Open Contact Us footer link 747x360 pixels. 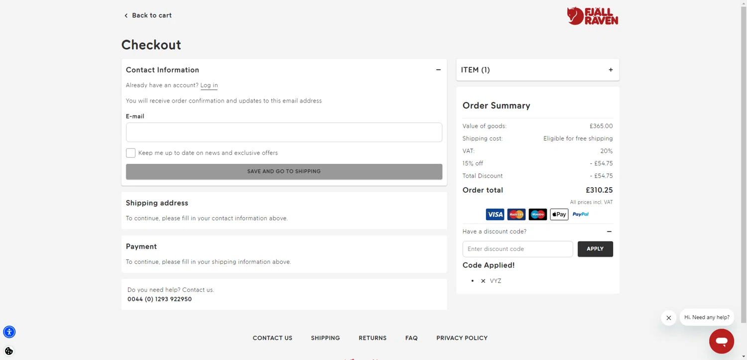click(x=272, y=338)
